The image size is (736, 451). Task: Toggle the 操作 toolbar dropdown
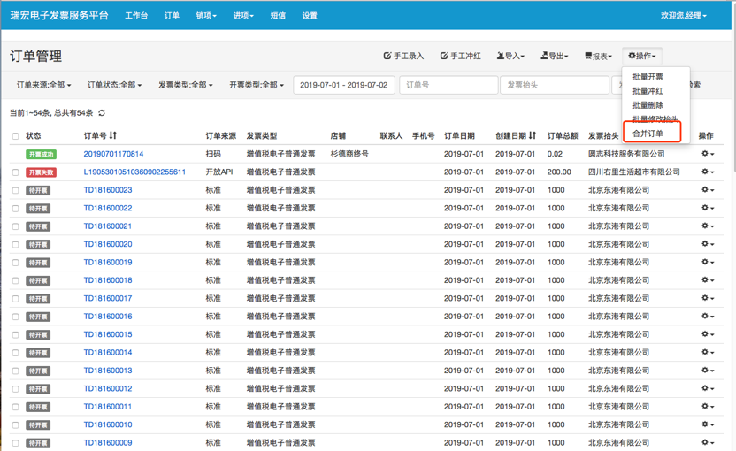pyautogui.click(x=641, y=56)
